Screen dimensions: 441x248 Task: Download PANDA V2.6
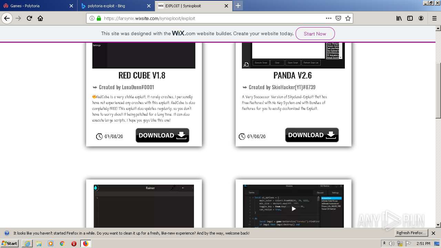[x=312, y=135]
